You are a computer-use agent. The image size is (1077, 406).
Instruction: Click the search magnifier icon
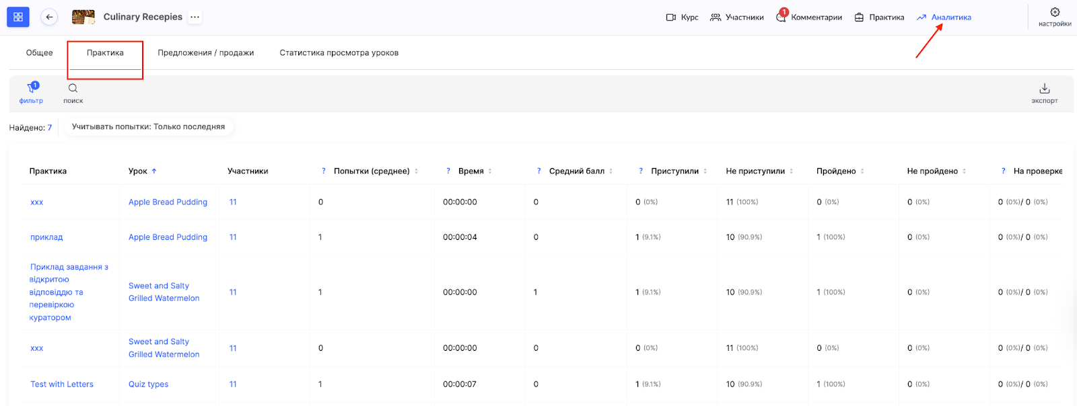pos(73,88)
